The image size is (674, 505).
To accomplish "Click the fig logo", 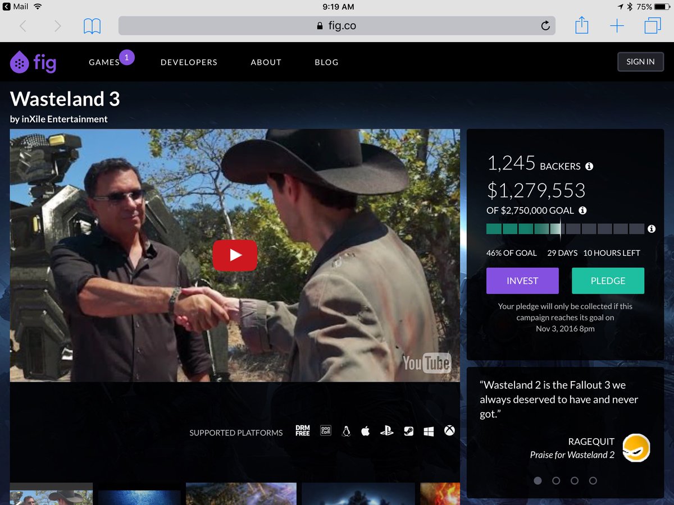I will pos(33,62).
